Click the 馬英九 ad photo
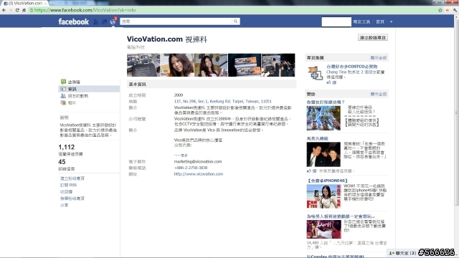The height and width of the screenshot is (258, 459). pos(323,155)
